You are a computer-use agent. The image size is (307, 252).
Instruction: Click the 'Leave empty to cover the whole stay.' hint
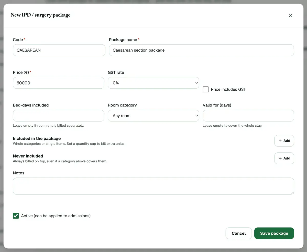pos(233,126)
